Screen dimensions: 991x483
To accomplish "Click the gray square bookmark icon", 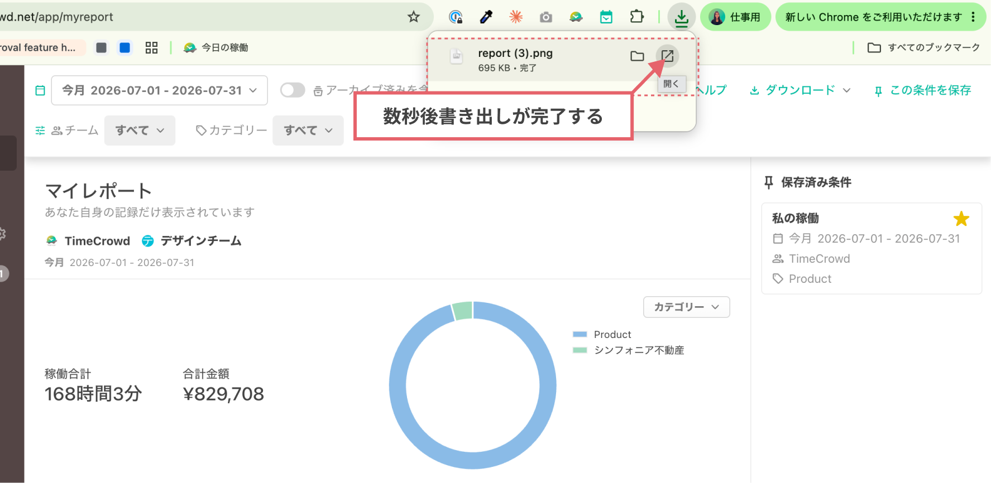I will click(101, 47).
